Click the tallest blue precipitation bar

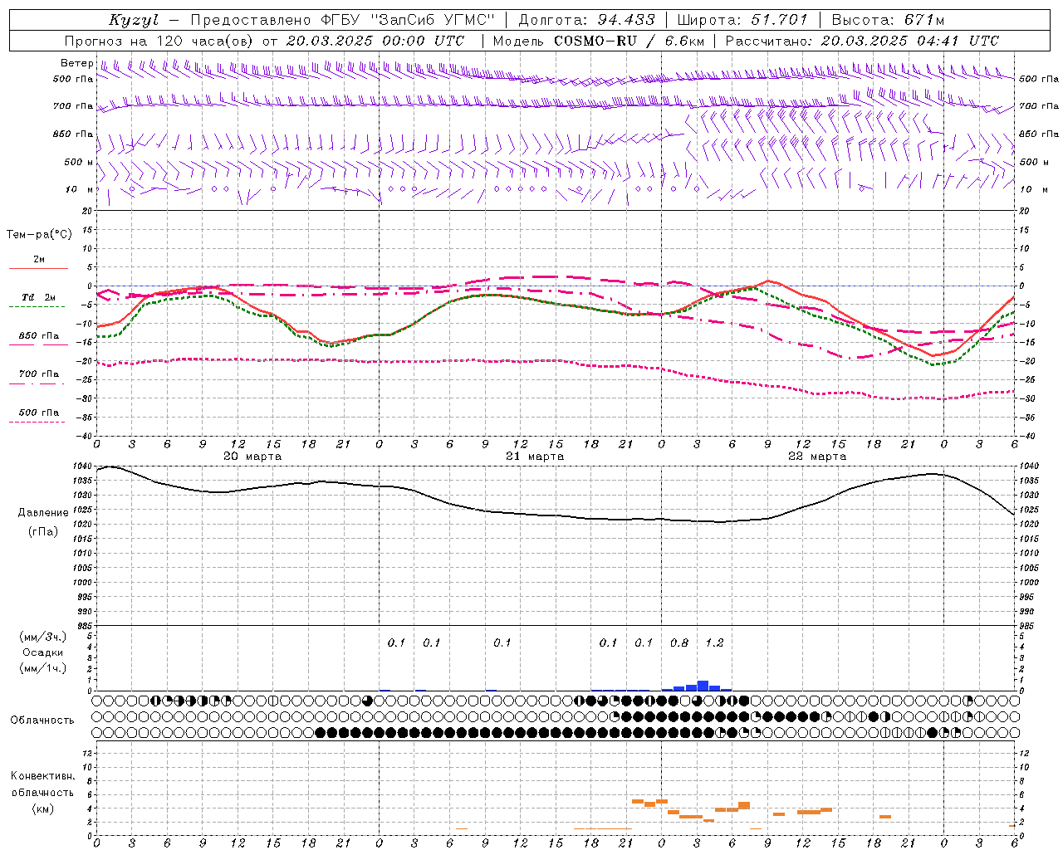tap(703, 686)
